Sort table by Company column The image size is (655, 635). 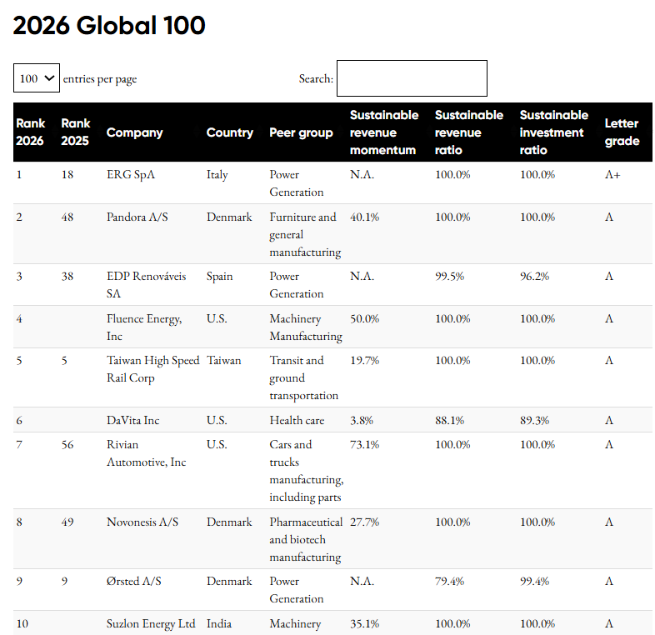[x=134, y=132]
